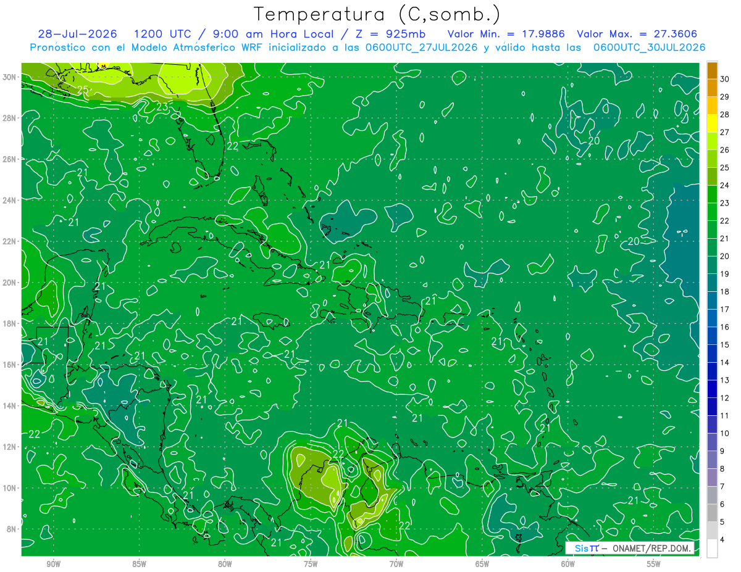Screen dimensions: 741x572
Task: Click the "24N" latitude label
Action: pos(10,200)
